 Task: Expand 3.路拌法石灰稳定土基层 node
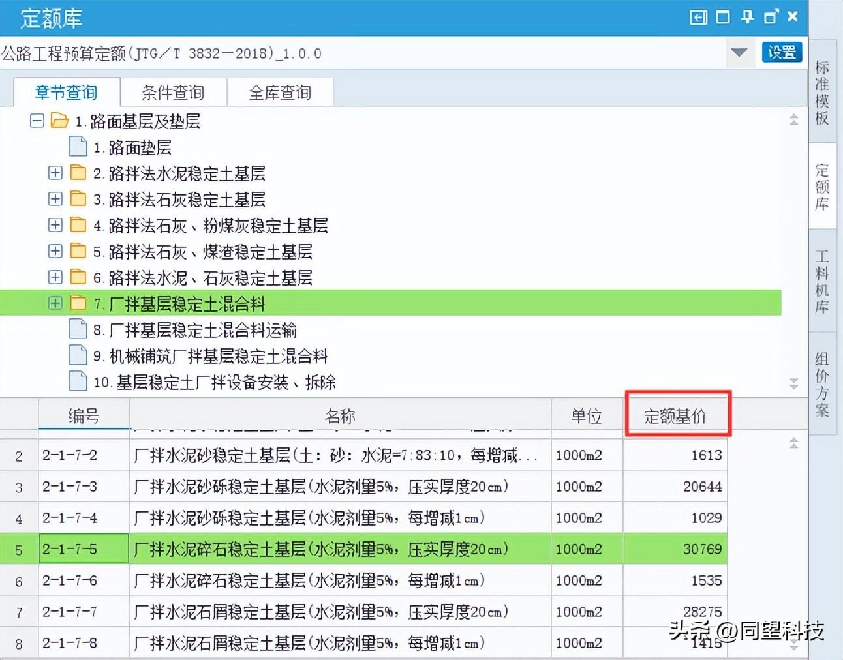pos(55,199)
